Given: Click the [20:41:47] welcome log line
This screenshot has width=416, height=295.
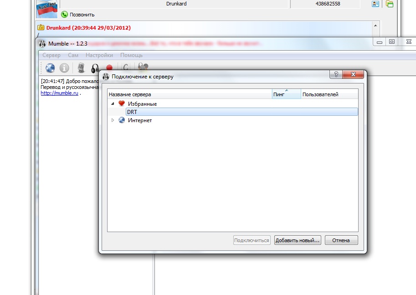Looking at the screenshot, I should pos(70,81).
